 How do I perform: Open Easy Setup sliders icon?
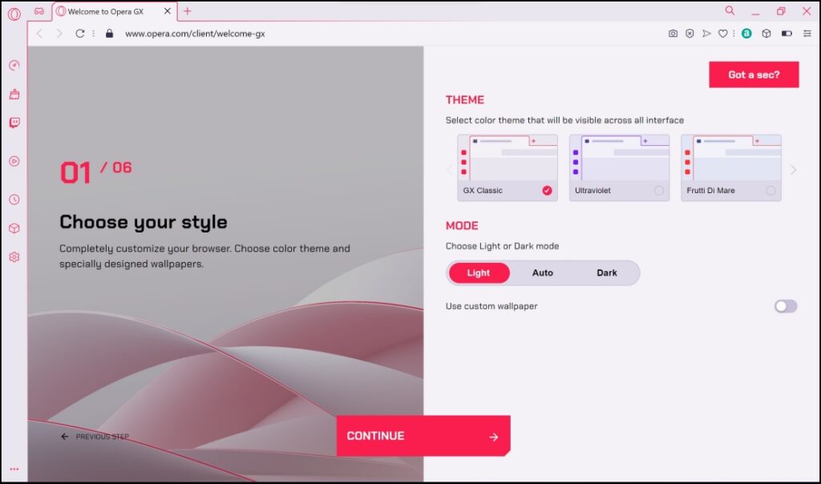(x=807, y=34)
